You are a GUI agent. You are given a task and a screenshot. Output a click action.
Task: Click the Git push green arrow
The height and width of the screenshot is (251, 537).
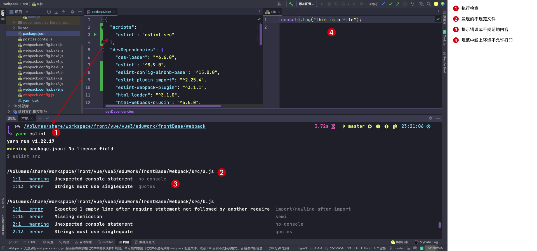(397, 4)
